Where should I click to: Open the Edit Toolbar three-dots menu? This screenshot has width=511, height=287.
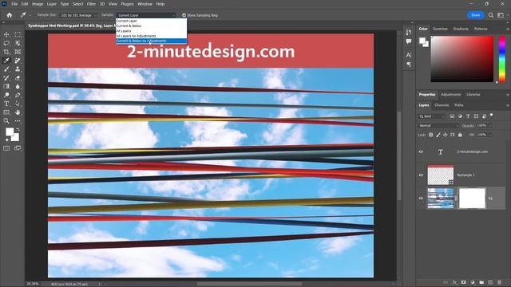point(18,120)
